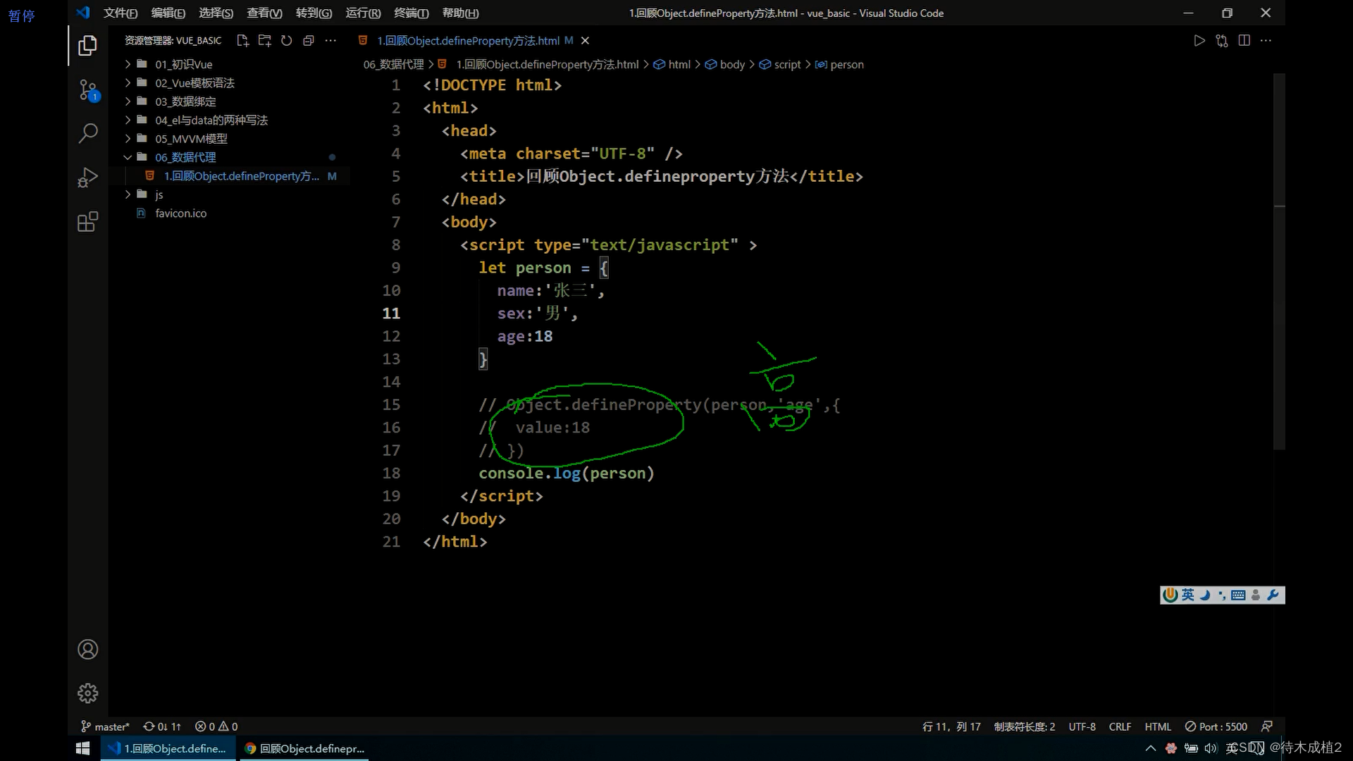
Task: Open volume control in system tray
Action: click(1211, 748)
